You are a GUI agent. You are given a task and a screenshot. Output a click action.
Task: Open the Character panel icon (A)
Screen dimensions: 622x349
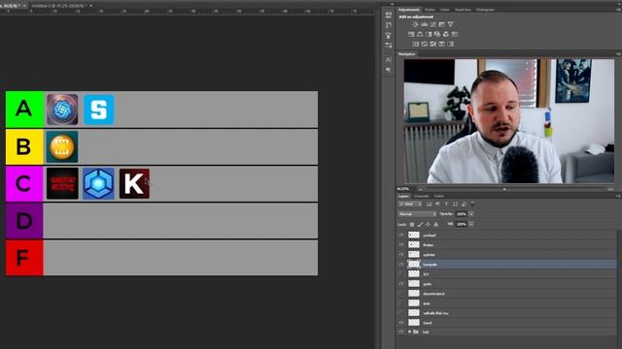pyautogui.click(x=388, y=60)
